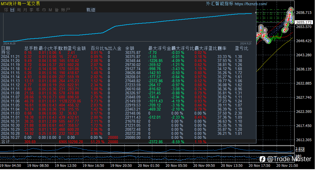315x170 pixels.
Task: Select the 日 daily statistics tab
Action: [12, 10]
